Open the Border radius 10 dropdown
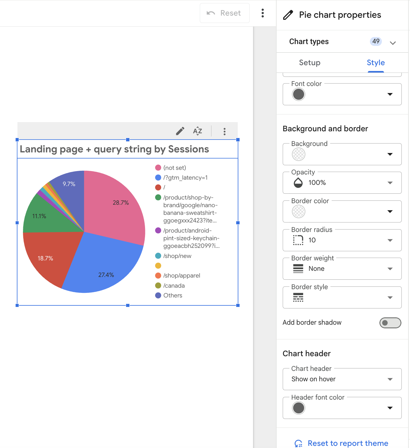 (342, 240)
